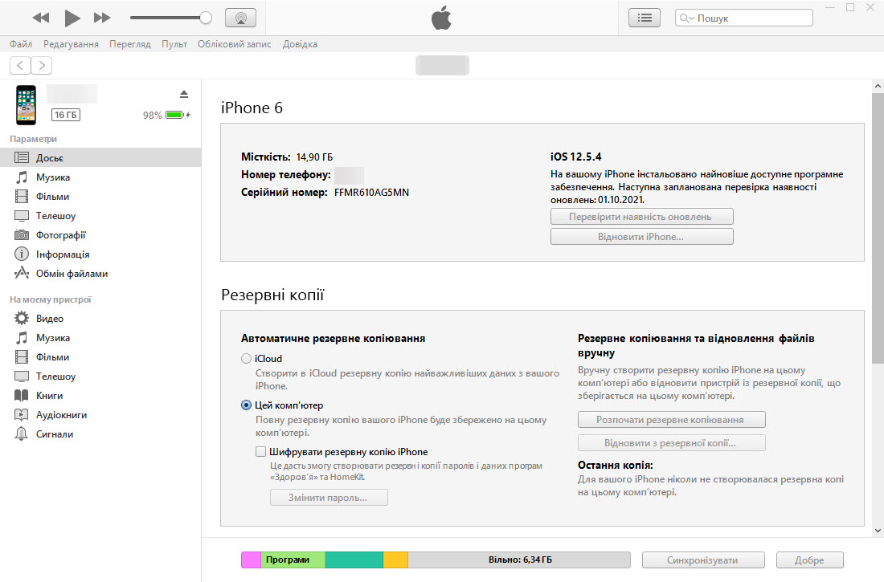
Task: Open the Книги book icon
Action: 22,396
